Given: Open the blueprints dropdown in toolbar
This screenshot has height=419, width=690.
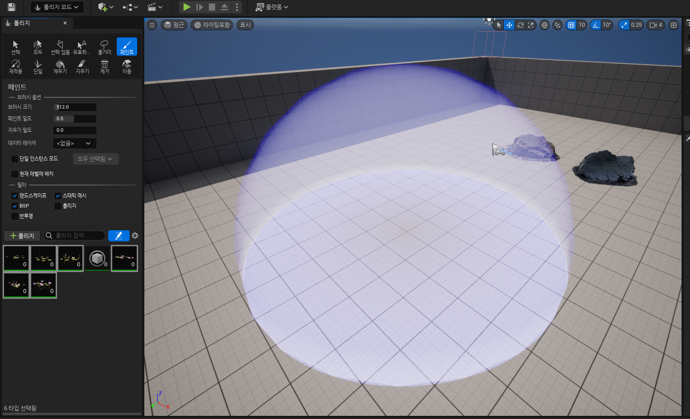Looking at the screenshot, I should 131,7.
